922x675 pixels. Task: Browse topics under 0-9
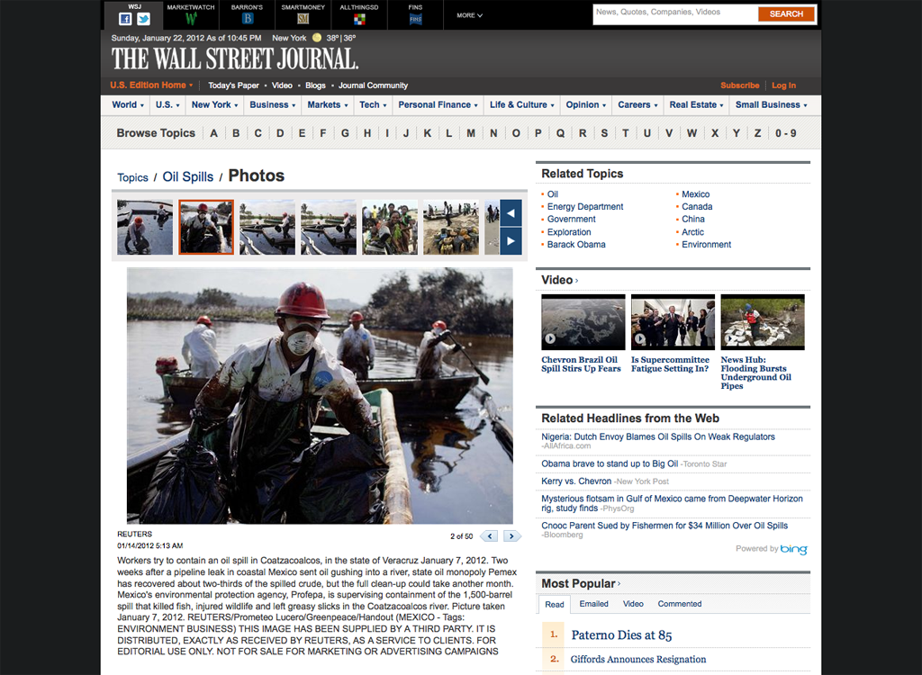785,133
